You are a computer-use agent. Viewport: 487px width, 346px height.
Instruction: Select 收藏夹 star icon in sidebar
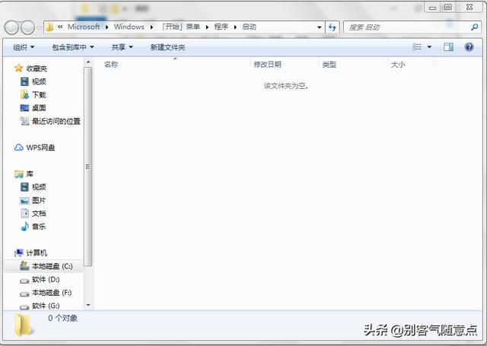[x=18, y=68]
